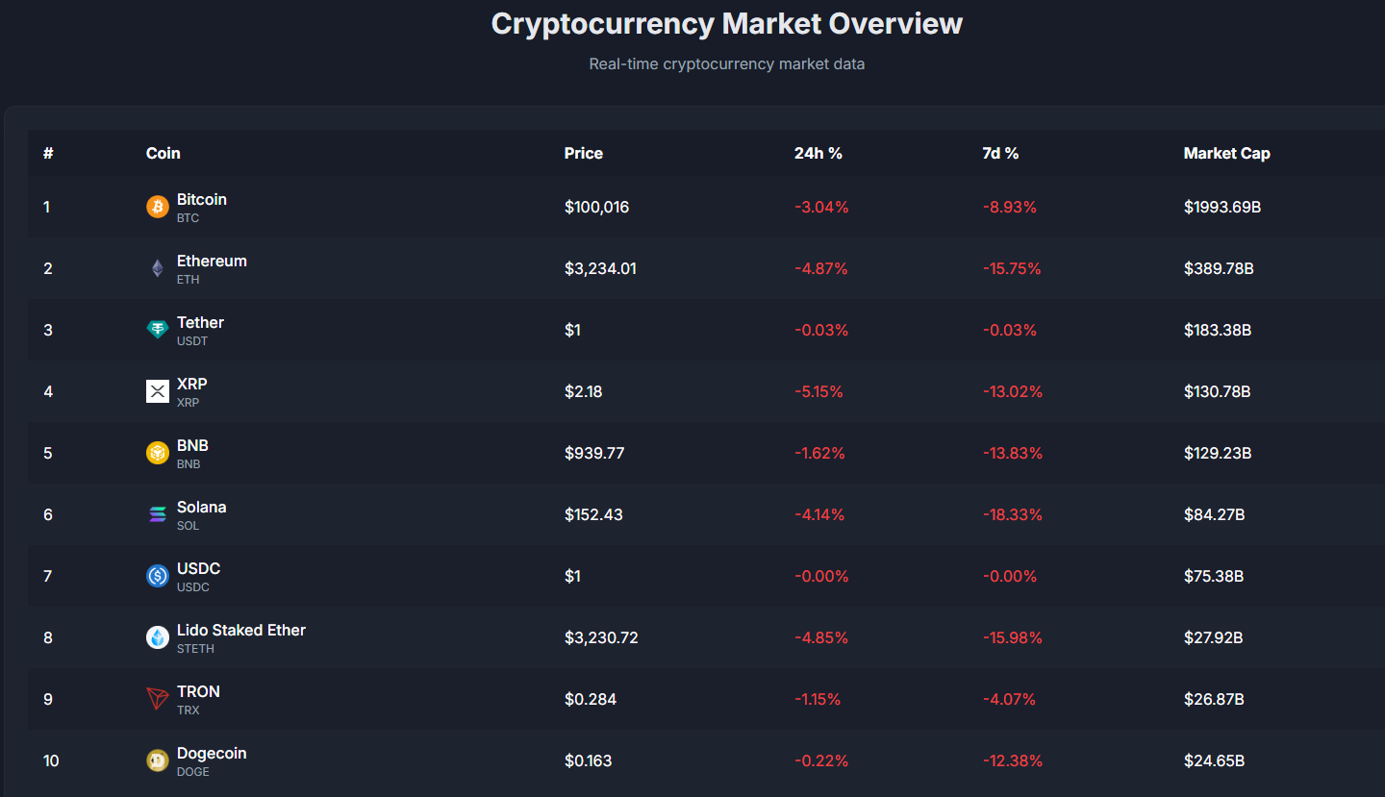
Task: Click Solana's $152.43 price cell
Action: click(593, 514)
